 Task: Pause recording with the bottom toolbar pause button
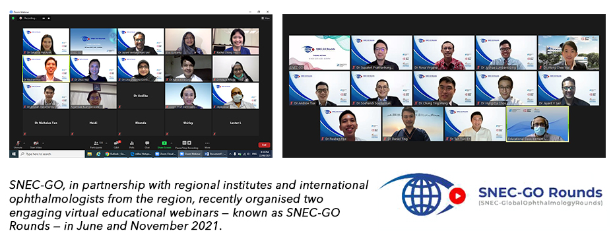(x=184, y=143)
